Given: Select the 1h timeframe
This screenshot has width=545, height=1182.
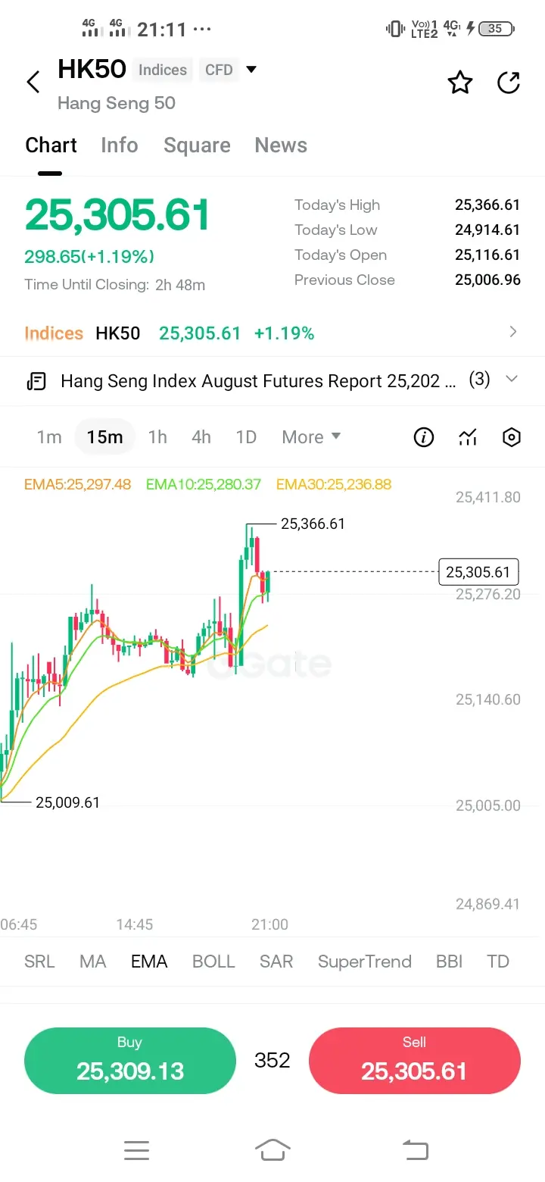Looking at the screenshot, I should point(157,437).
